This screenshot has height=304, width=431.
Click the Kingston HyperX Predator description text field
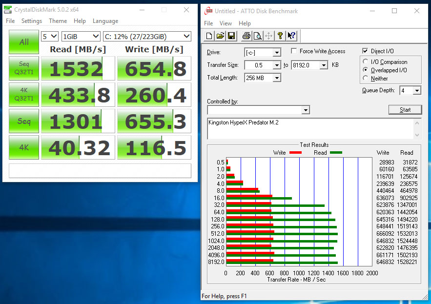coord(308,128)
